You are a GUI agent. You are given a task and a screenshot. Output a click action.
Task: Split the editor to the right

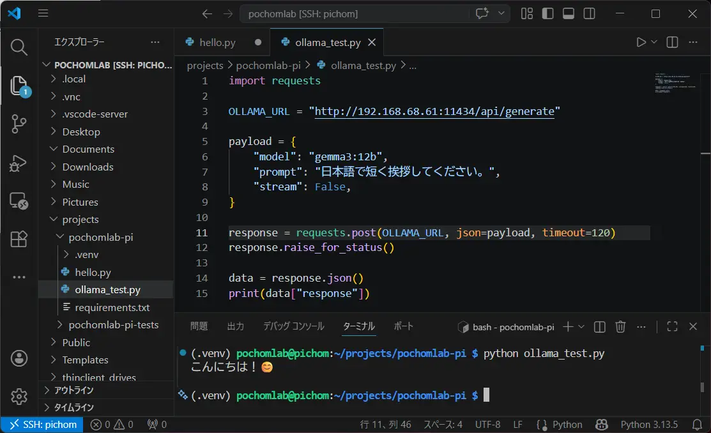[673, 42]
